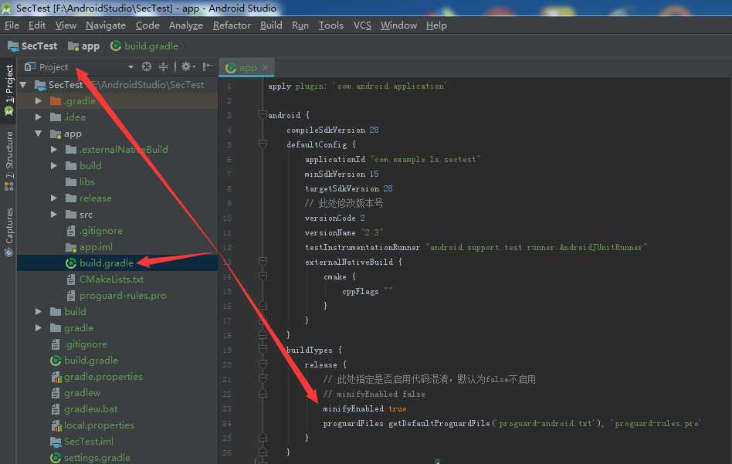Open the Analyze menu
Screen dimensions: 732x464
tap(186, 25)
